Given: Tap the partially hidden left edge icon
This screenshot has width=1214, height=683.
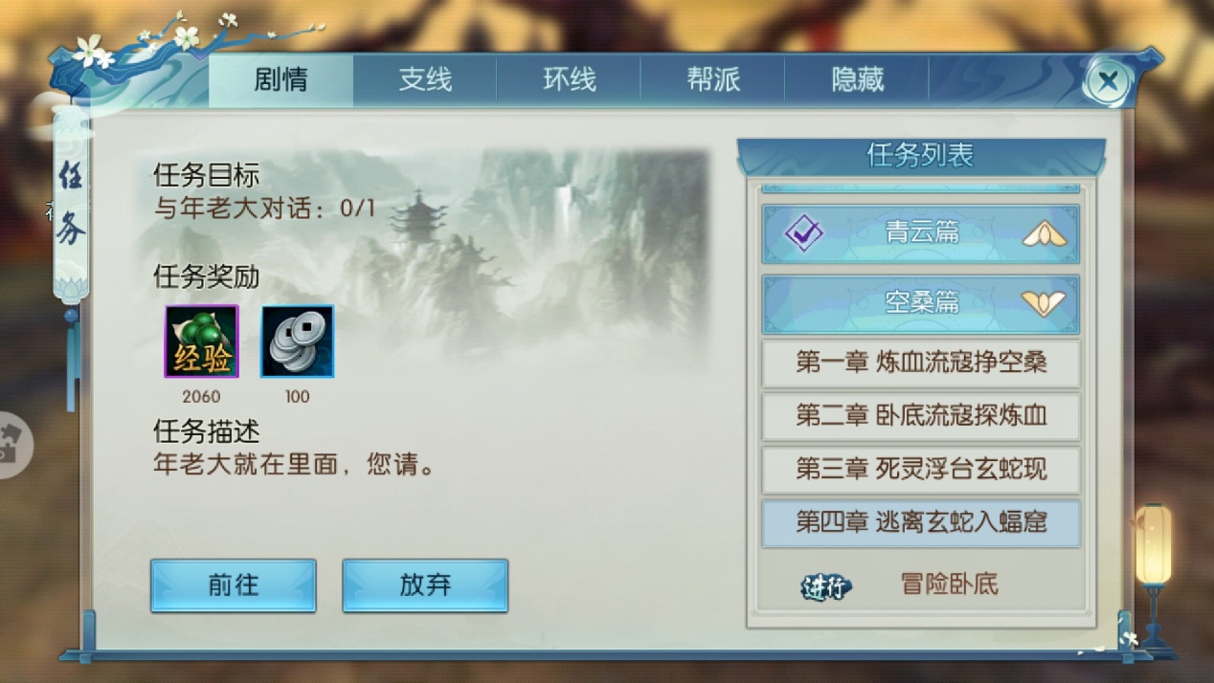Looking at the screenshot, I should pos(14,446).
